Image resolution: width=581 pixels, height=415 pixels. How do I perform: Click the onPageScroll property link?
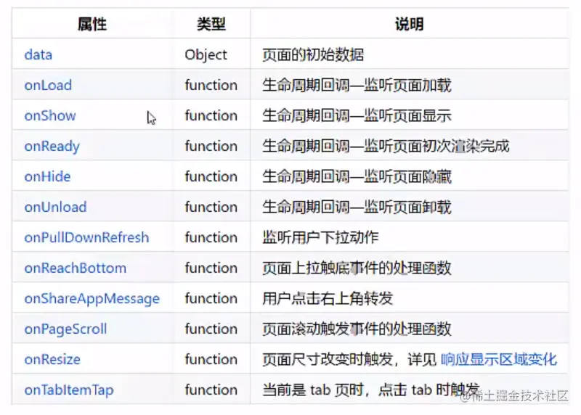click(x=65, y=329)
